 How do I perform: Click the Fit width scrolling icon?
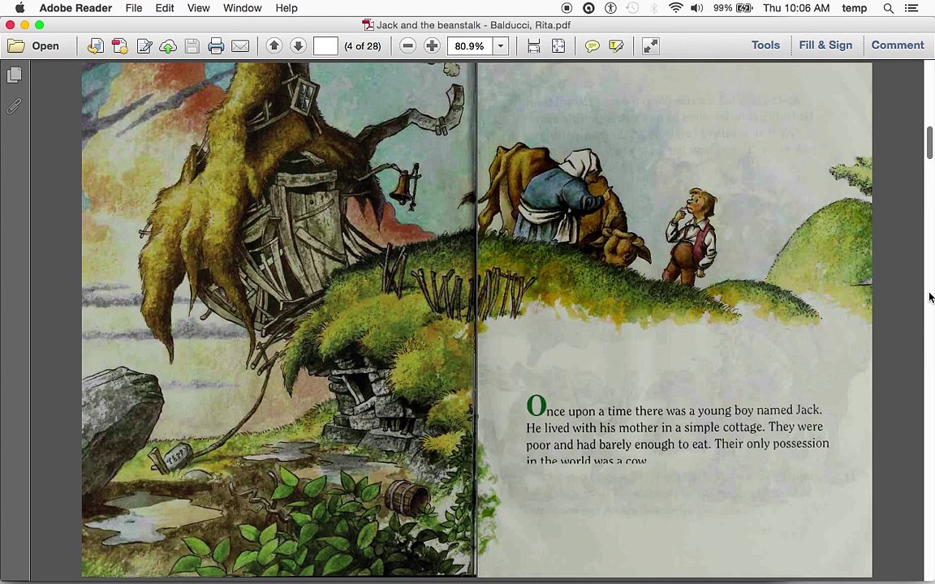[534, 46]
